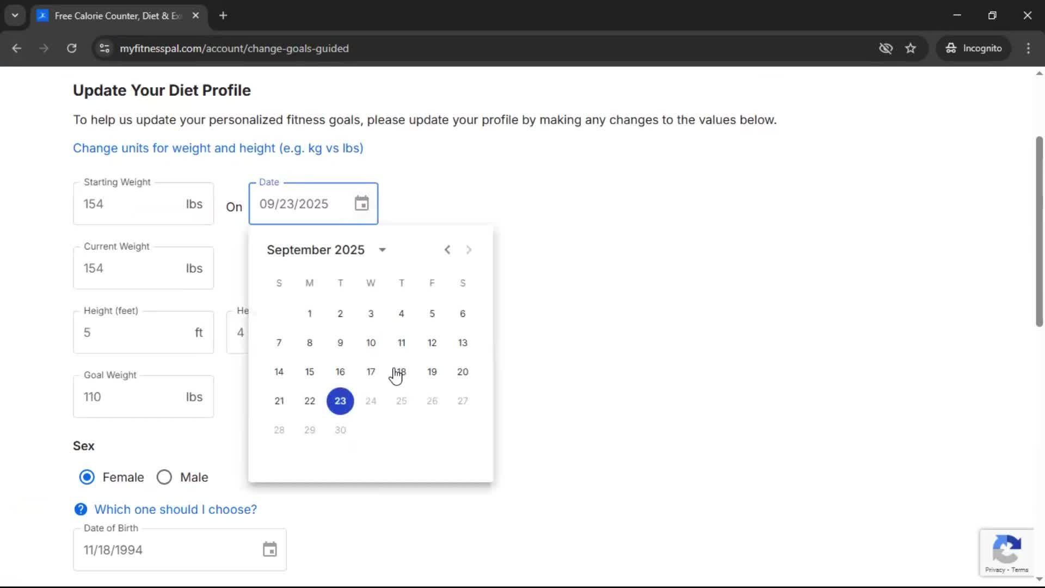Go to previous month in calendar
The height and width of the screenshot is (588, 1045).
tap(447, 250)
